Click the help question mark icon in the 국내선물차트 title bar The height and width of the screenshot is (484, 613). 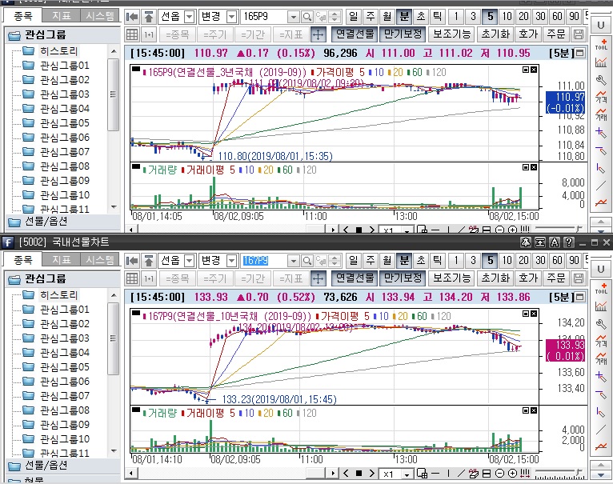point(568,242)
